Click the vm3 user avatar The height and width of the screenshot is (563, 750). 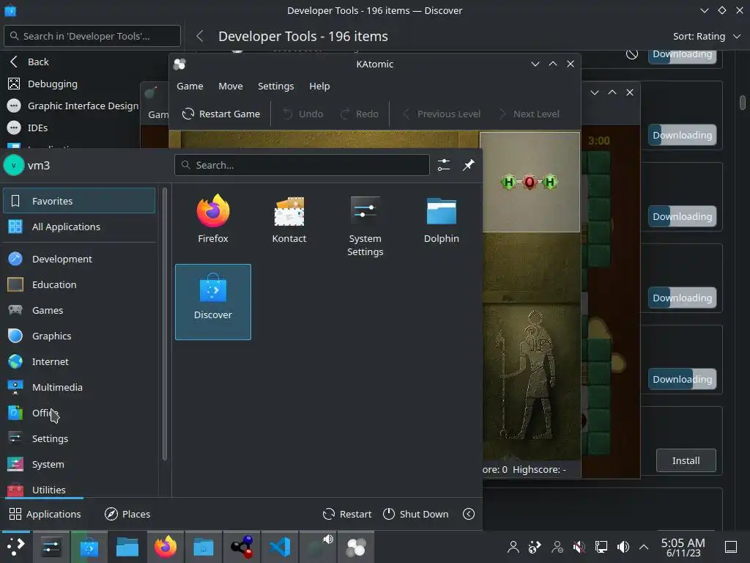(14, 165)
